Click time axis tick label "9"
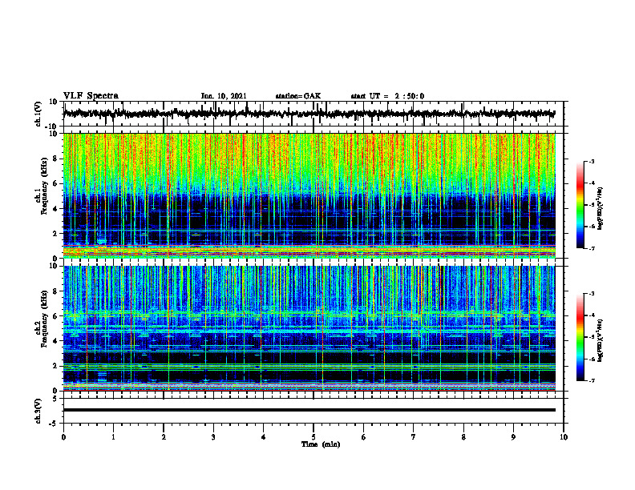 pyautogui.click(x=513, y=437)
